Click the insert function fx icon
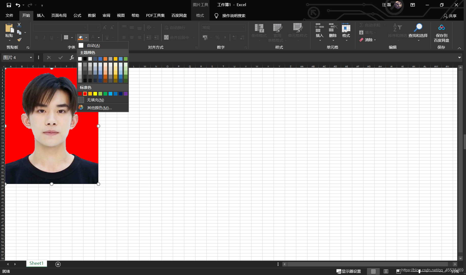 72,58
